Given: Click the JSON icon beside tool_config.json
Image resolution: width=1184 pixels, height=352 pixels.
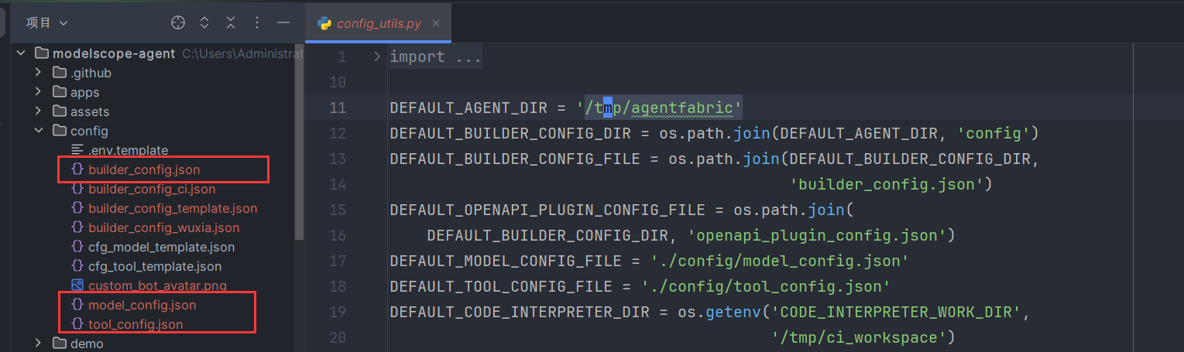Looking at the screenshot, I should point(77,324).
